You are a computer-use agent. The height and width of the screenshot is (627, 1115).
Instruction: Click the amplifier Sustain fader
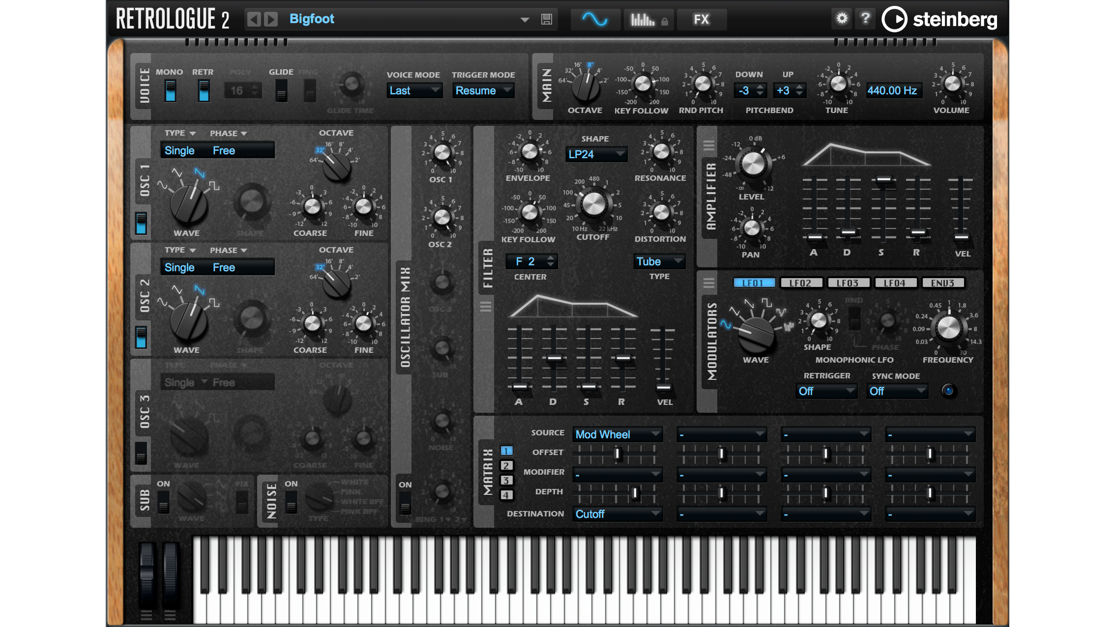pos(883,180)
